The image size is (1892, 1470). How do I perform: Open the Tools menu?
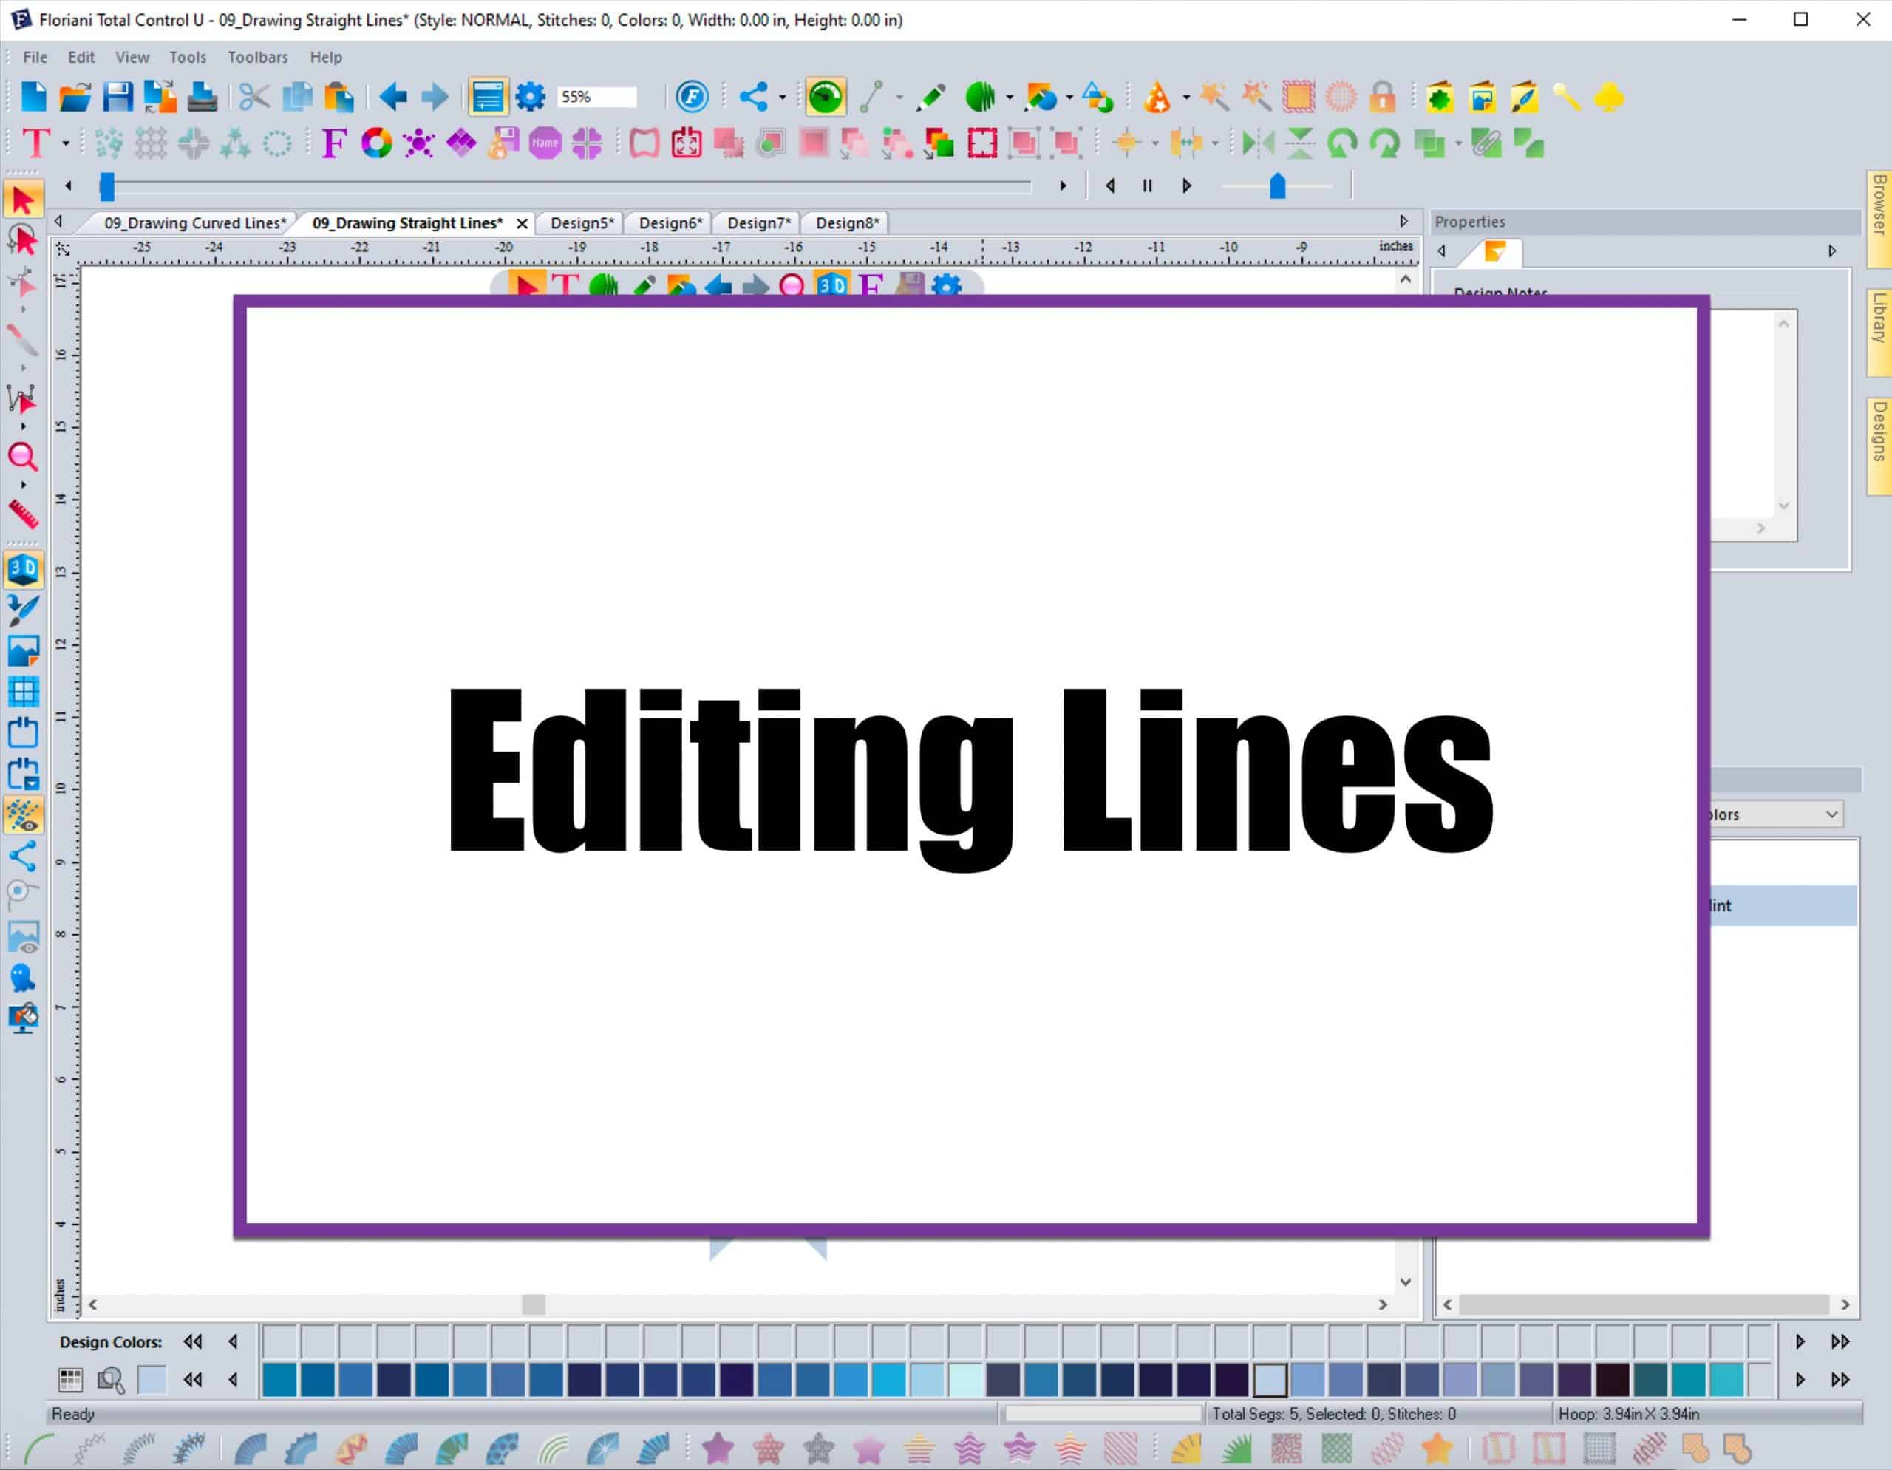(x=187, y=57)
